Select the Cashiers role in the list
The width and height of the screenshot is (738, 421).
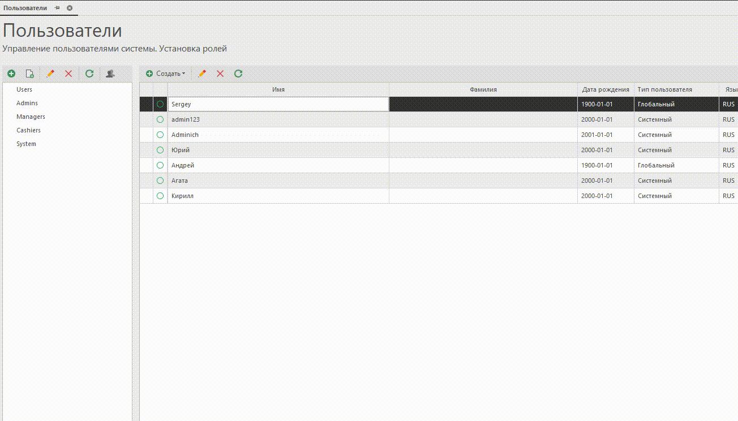(x=28, y=130)
